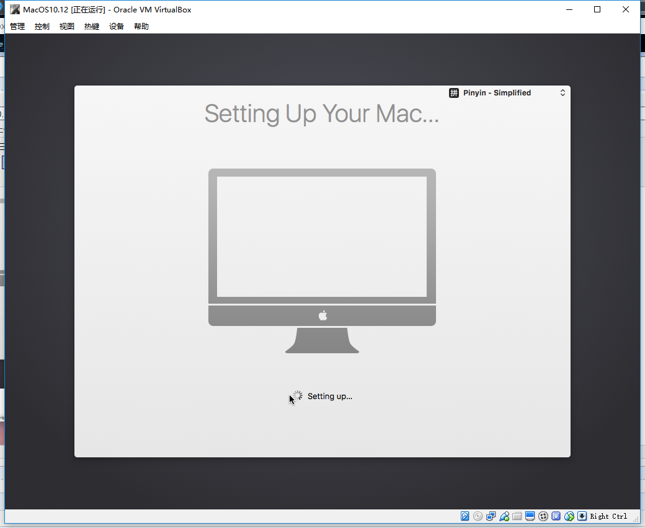
Task: Click the Pinyin input source icon
Action: click(454, 93)
